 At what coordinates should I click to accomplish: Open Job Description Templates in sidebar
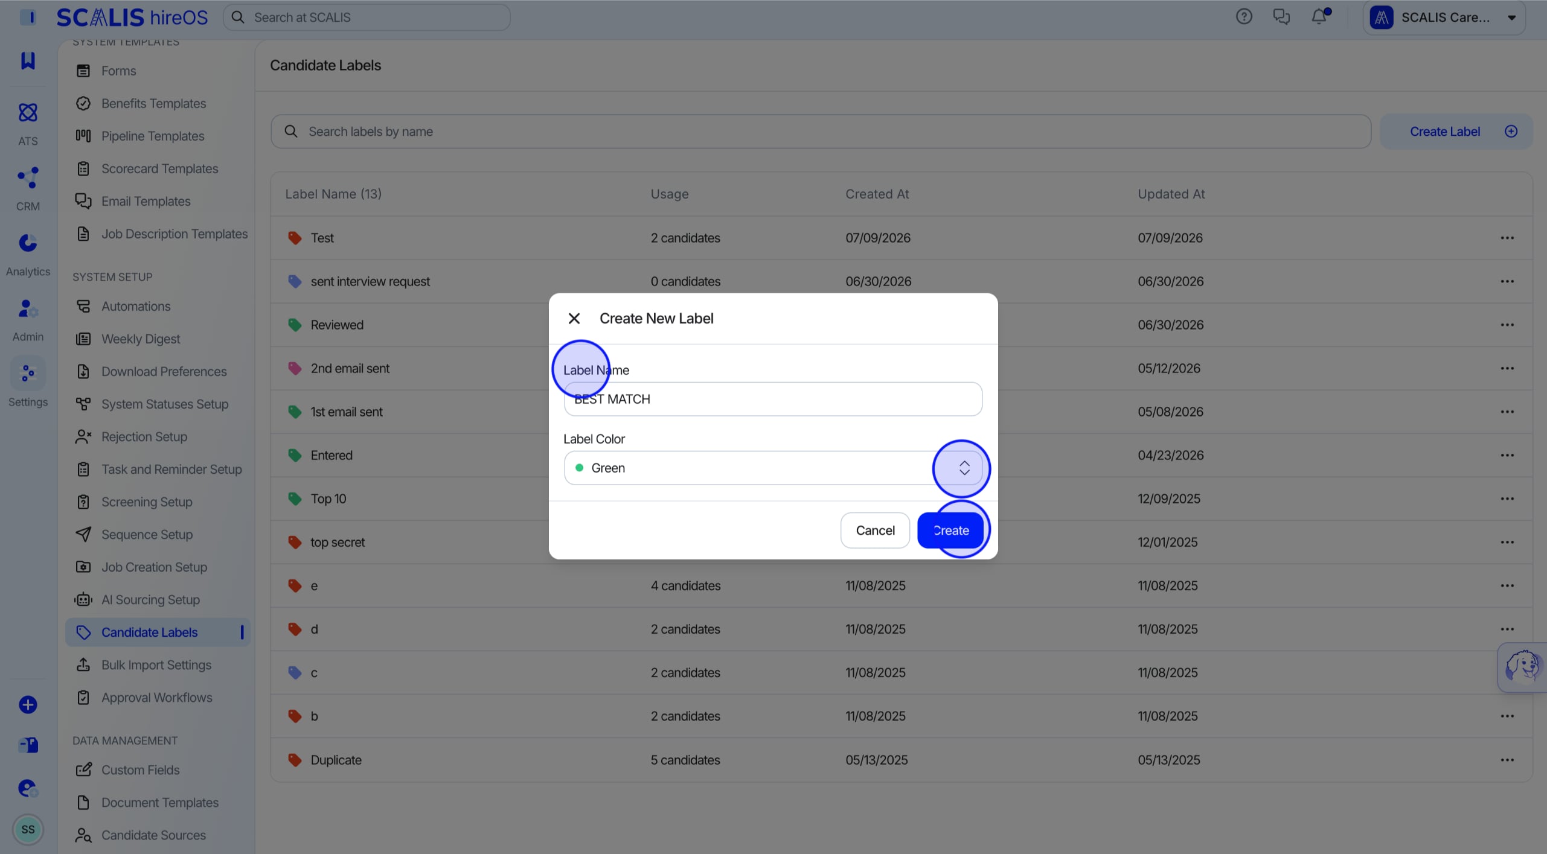coord(158,234)
